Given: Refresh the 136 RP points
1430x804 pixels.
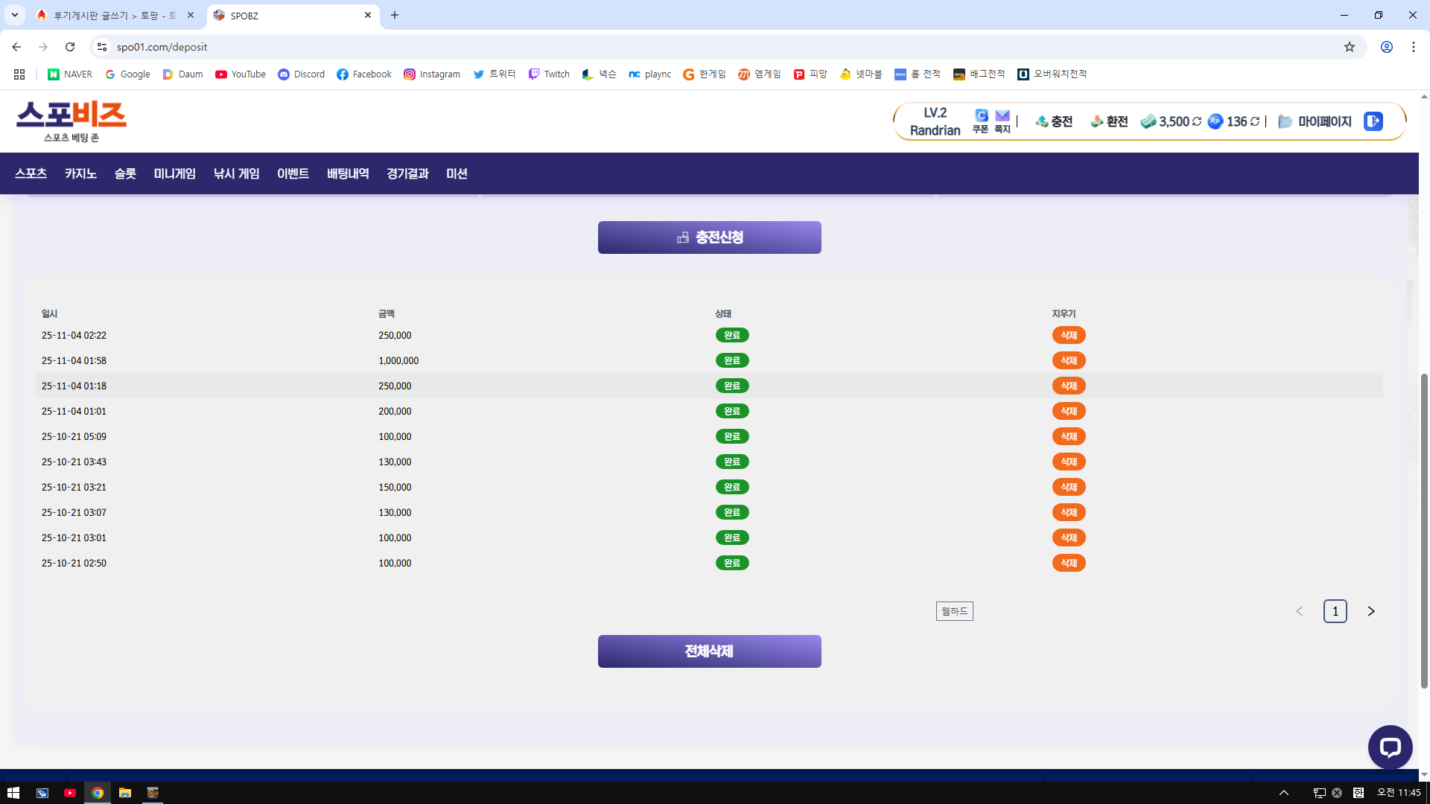Looking at the screenshot, I should [1255, 121].
